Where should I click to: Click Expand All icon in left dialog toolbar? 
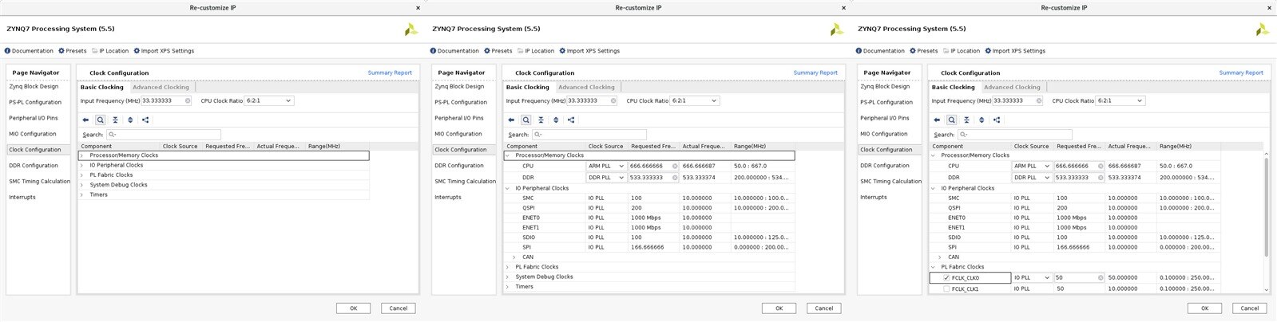pos(130,120)
